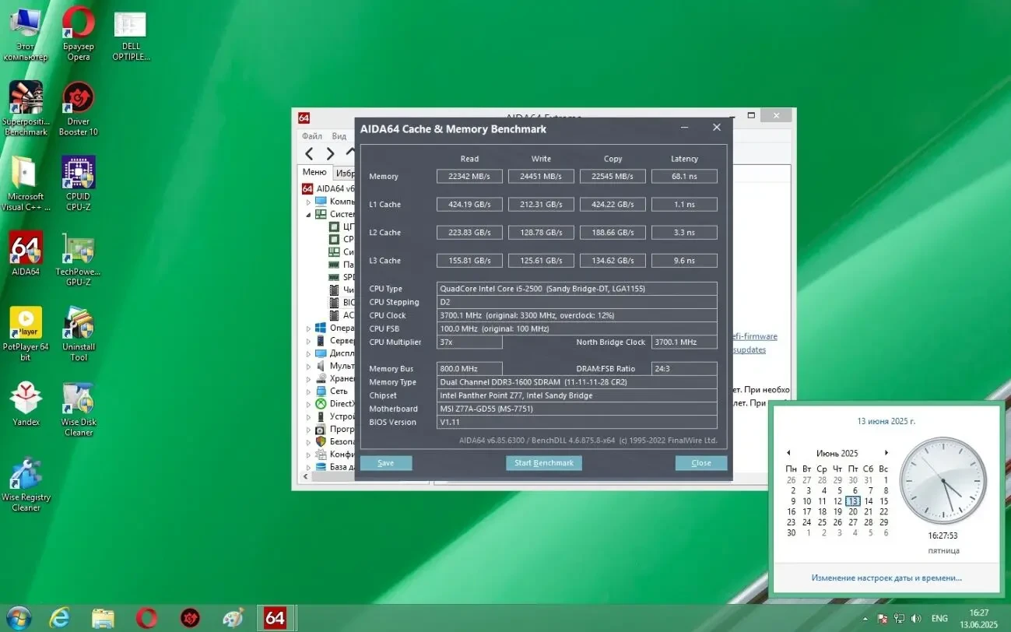Open the Файл menu

pyautogui.click(x=311, y=135)
